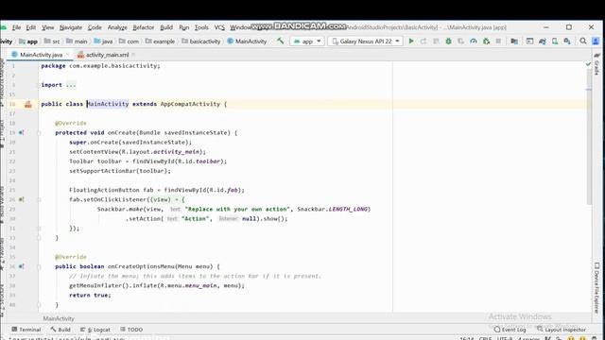Open the Build tool window at bottom

pos(60,330)
